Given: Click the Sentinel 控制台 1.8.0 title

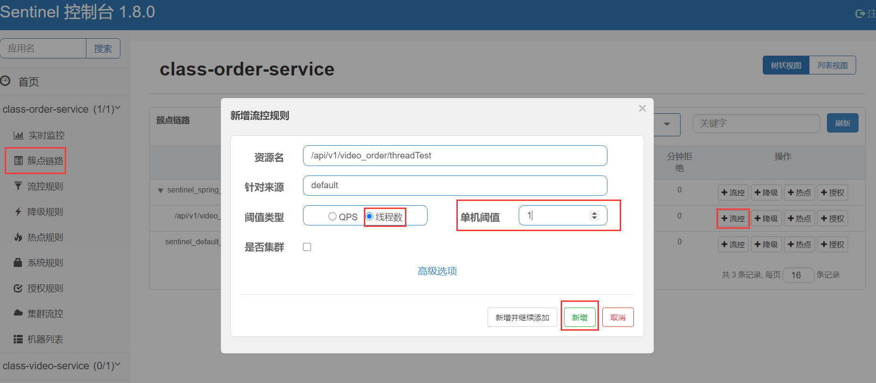Looking at the screenshot, I should (x=77, y=12).
